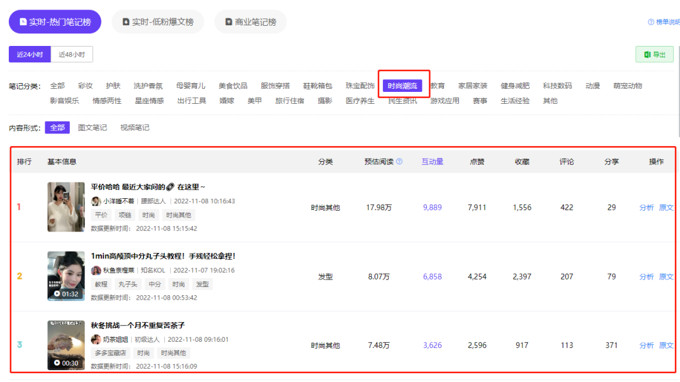Click the avatar of author 小洋睡不着

[x=96, y=201]
